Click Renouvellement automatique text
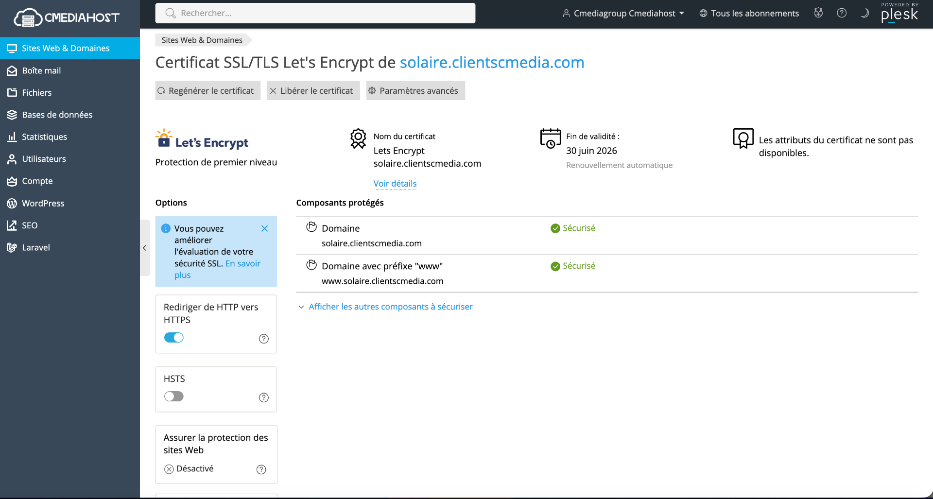The height and width of the screenshot is (499, 933). [x=619, y=165]
